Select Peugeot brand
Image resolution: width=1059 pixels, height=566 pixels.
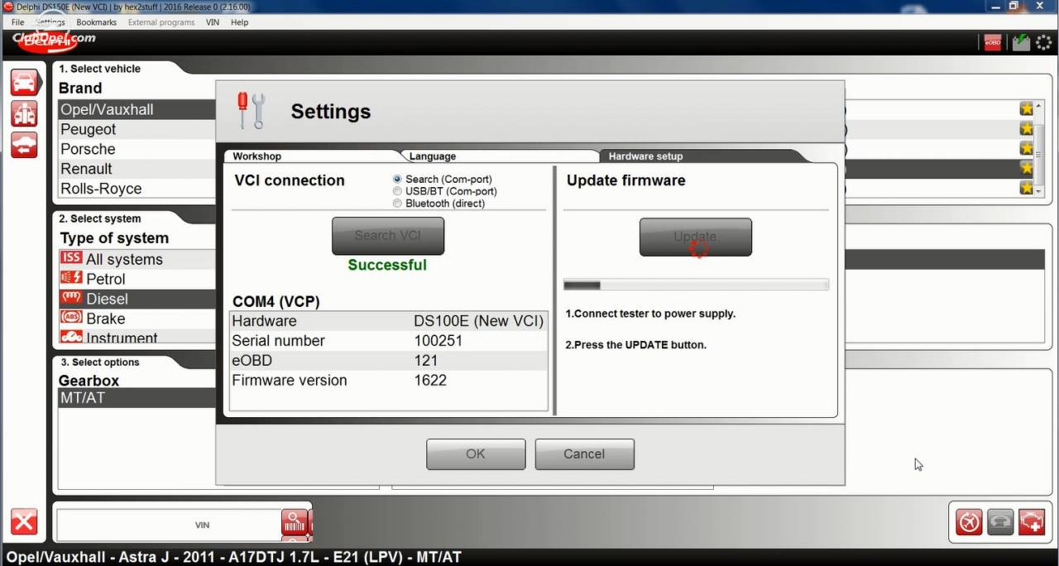click(x=137, y=129)
